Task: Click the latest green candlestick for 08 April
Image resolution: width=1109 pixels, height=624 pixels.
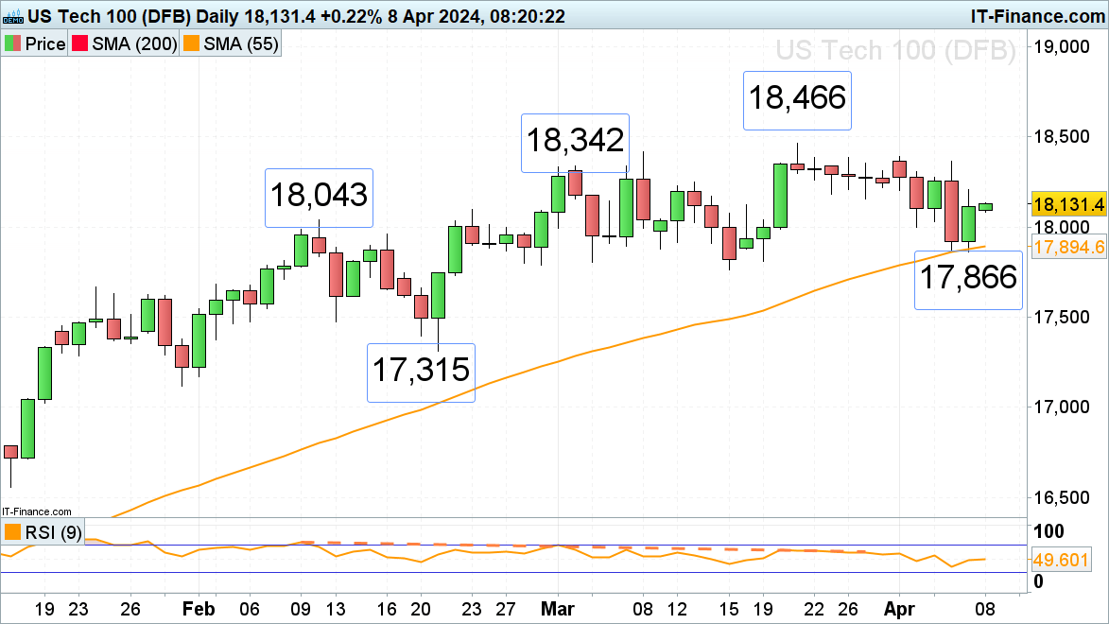Action: (x=985, y=207)
